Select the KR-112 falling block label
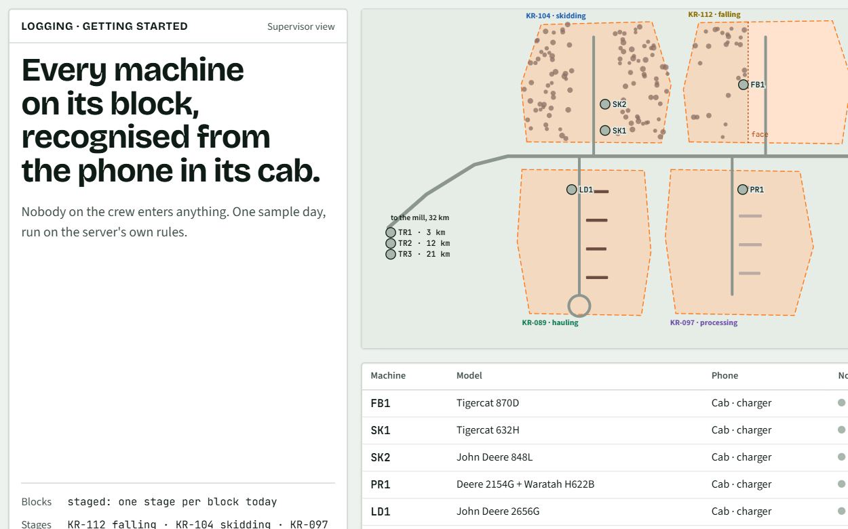 tap(714, 14)
